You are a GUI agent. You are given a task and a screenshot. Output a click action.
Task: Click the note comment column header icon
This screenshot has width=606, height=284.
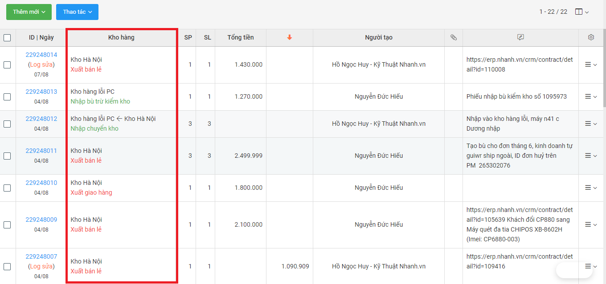click(x=520, y=38)
